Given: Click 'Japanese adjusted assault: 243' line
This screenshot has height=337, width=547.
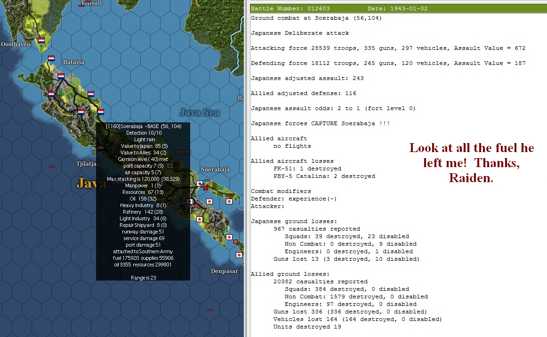Looking at the screenshot, I should tap(307, 78).
